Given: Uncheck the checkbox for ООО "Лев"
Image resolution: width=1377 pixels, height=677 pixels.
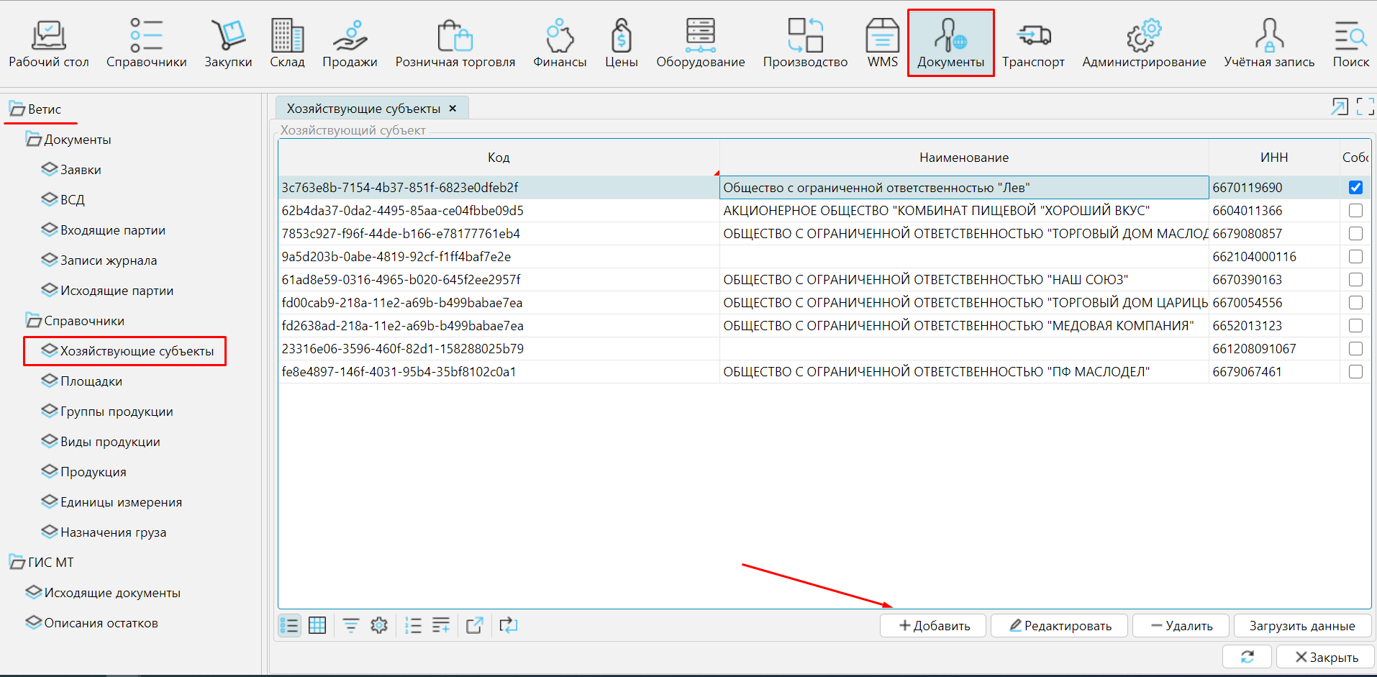Looking at the screenshot, I should click(1355, 188).
